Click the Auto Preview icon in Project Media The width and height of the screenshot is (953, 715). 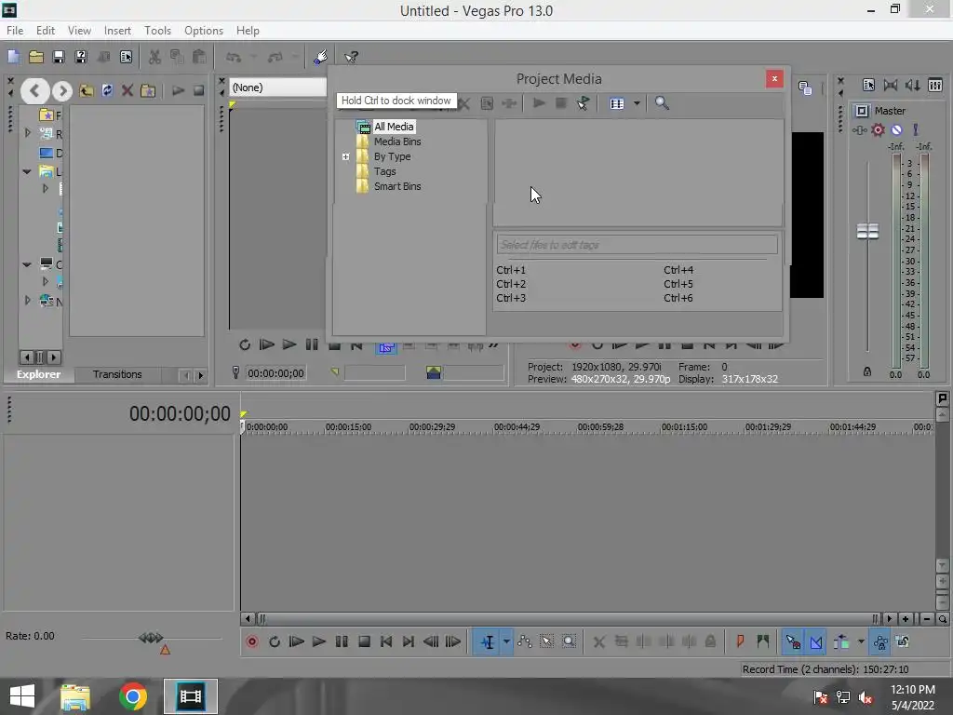pyautogui.click(x=583, y=103)
